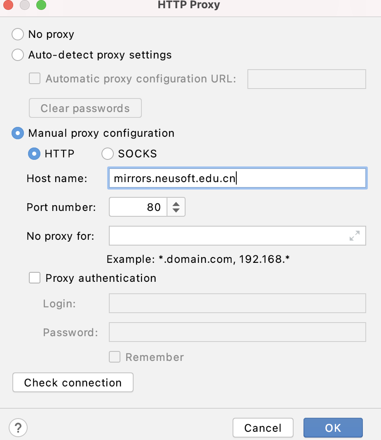Select Auto-detect proxy settings

[18, 55]
